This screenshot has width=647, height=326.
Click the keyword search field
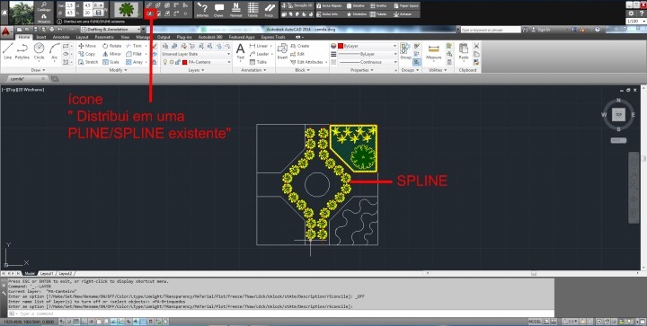(x=491, y=30)
